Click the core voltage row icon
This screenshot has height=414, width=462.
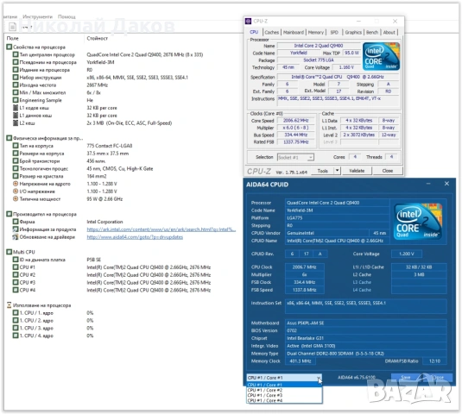click(x=16, y=184)
